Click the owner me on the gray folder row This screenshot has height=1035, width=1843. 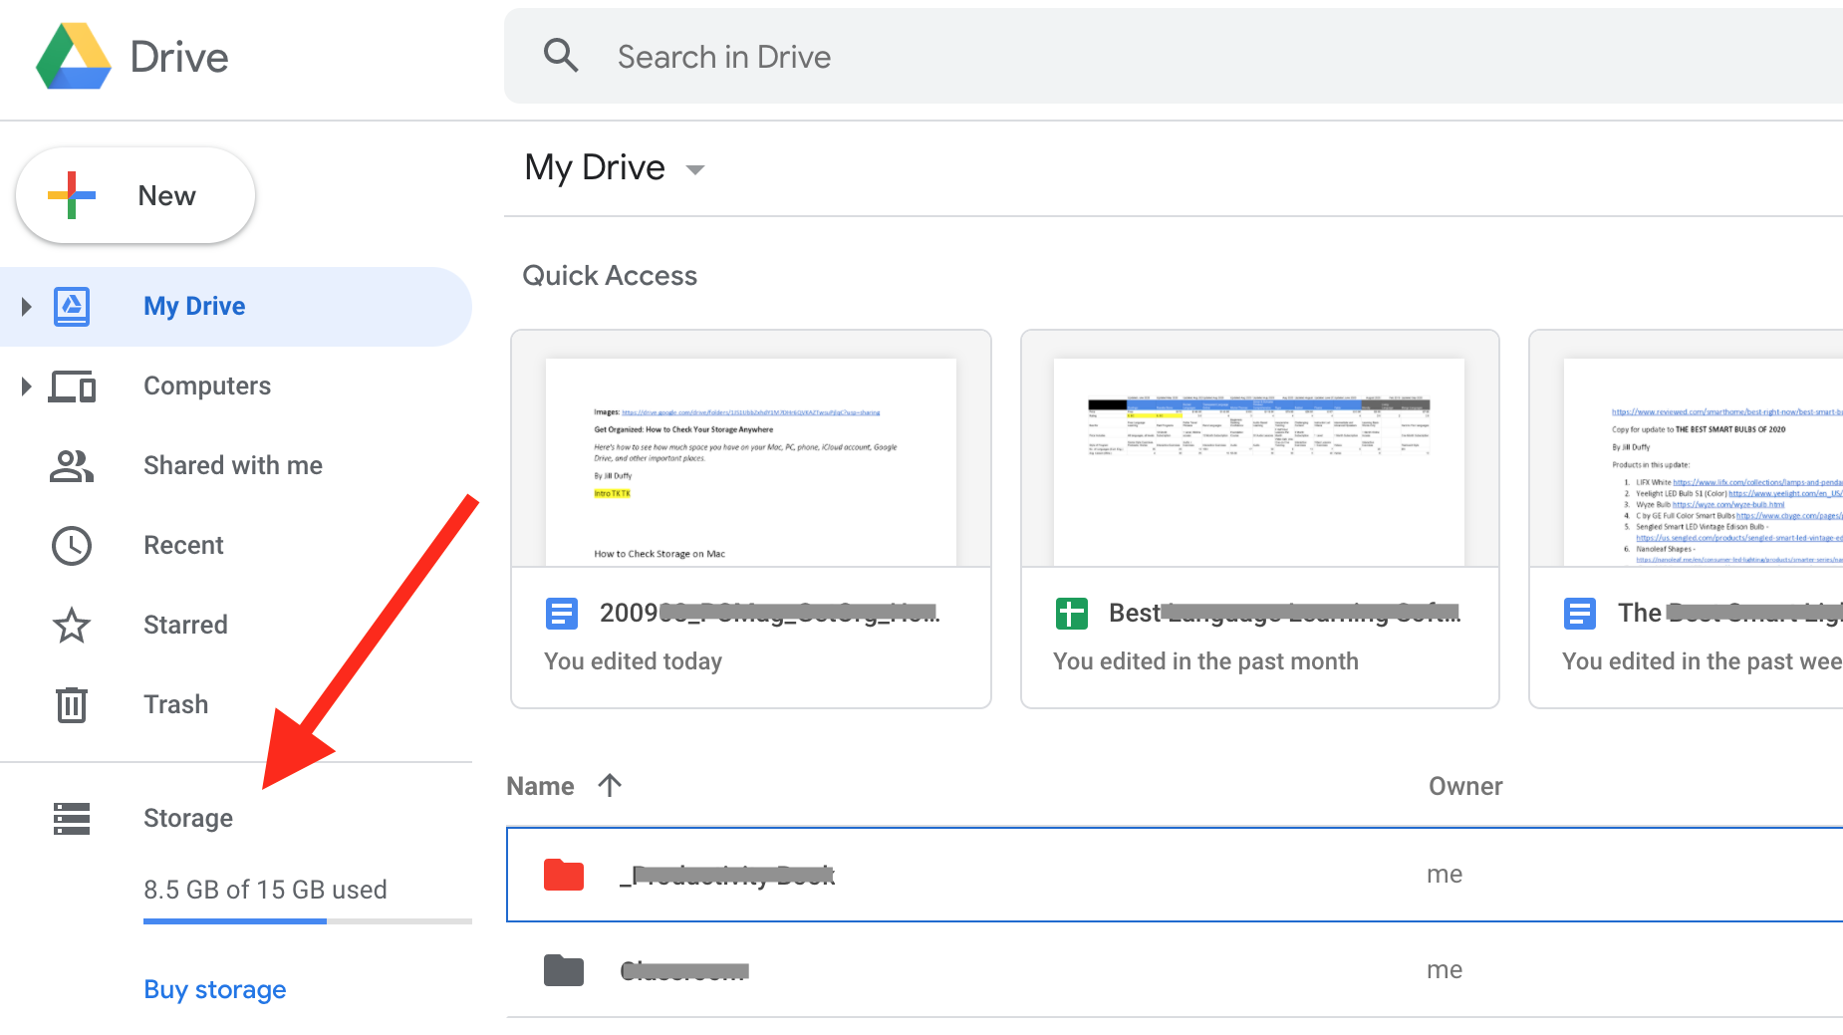(x=1445, y=970)
